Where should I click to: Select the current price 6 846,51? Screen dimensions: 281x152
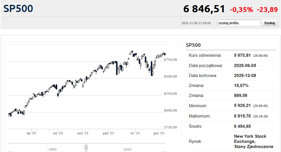point(204,9)
